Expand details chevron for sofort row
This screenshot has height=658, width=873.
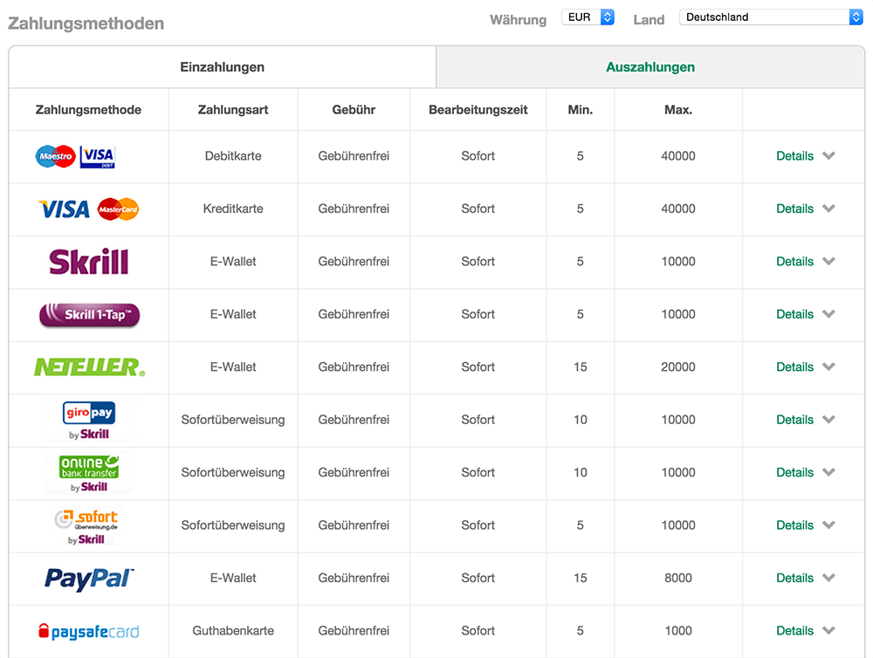(828, 525)
